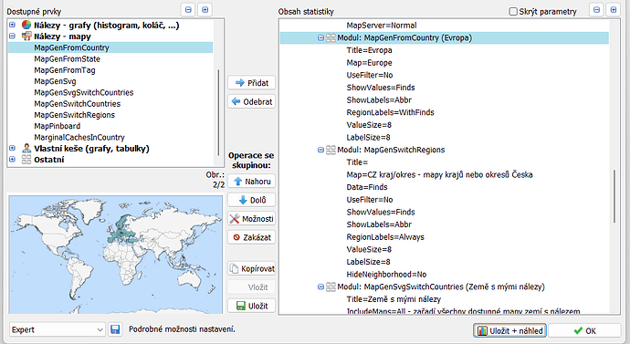
Task: Select RegionLabels=Always parameter
Action: coord(385,237)
